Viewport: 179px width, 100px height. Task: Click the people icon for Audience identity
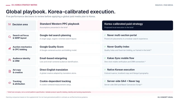[10, 60]
